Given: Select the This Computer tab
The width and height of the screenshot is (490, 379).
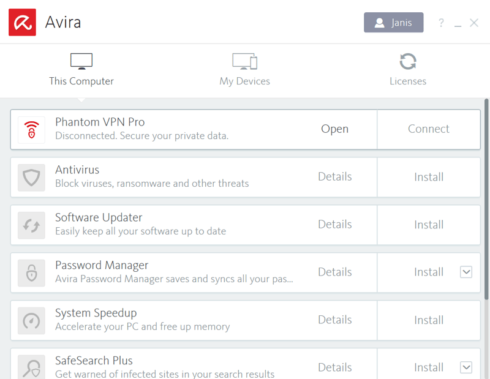Looking at the screenshot, I should pos(81,69).
